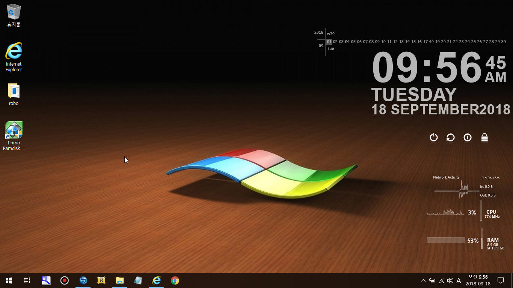Click day 30 in the calendar strip
The width and height of the screenshot is (513, 288).
[503, 42]
